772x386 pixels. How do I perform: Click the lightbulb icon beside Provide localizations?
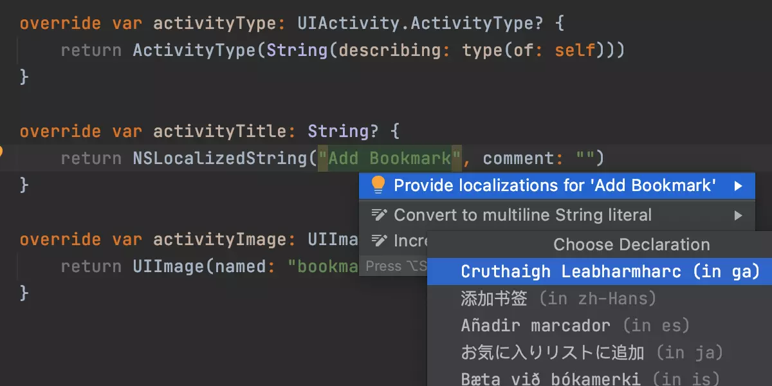coord(378,185)
